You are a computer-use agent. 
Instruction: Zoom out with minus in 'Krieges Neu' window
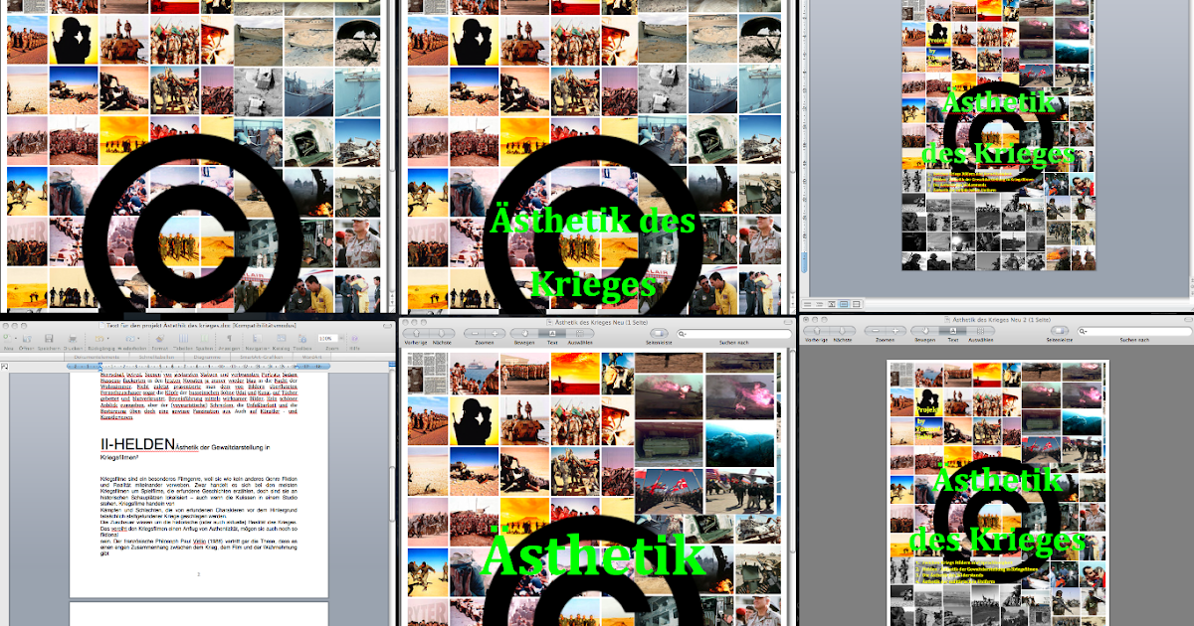point(475,333)
